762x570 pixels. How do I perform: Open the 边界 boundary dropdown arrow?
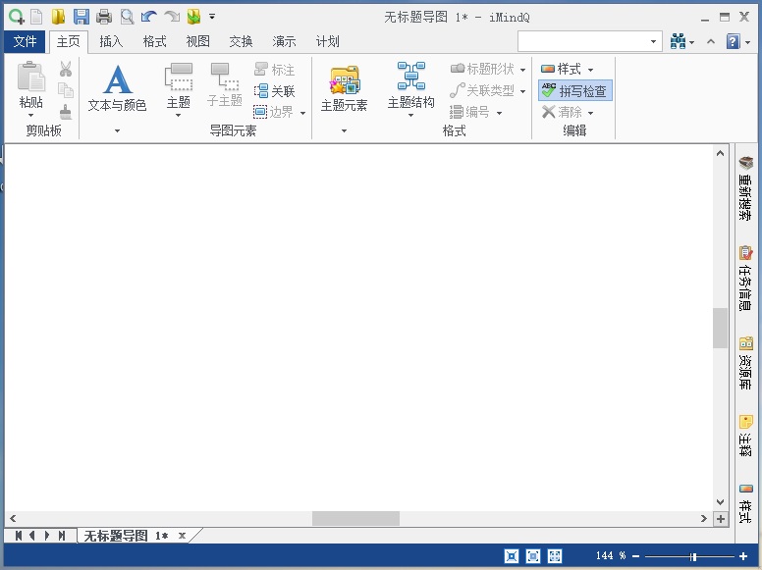302,113
